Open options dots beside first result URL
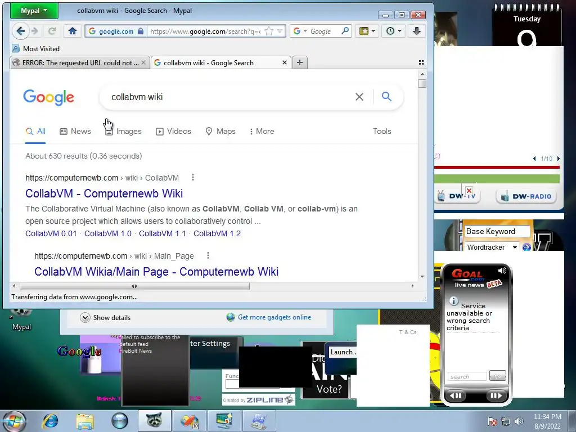 (x=193, y=178)
